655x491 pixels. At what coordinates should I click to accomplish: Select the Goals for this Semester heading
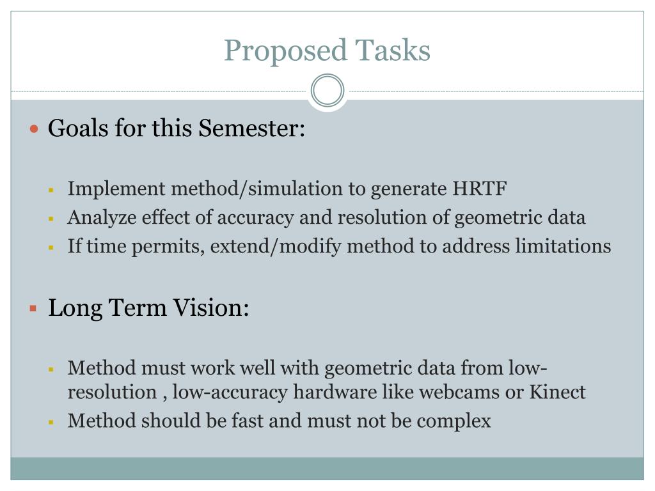[177, 128]
